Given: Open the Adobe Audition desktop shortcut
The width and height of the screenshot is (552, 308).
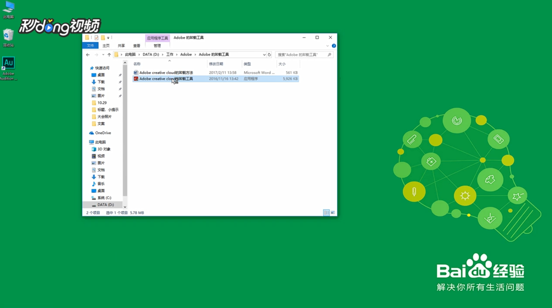Looking at the screenshot, I should pos(8,68).
